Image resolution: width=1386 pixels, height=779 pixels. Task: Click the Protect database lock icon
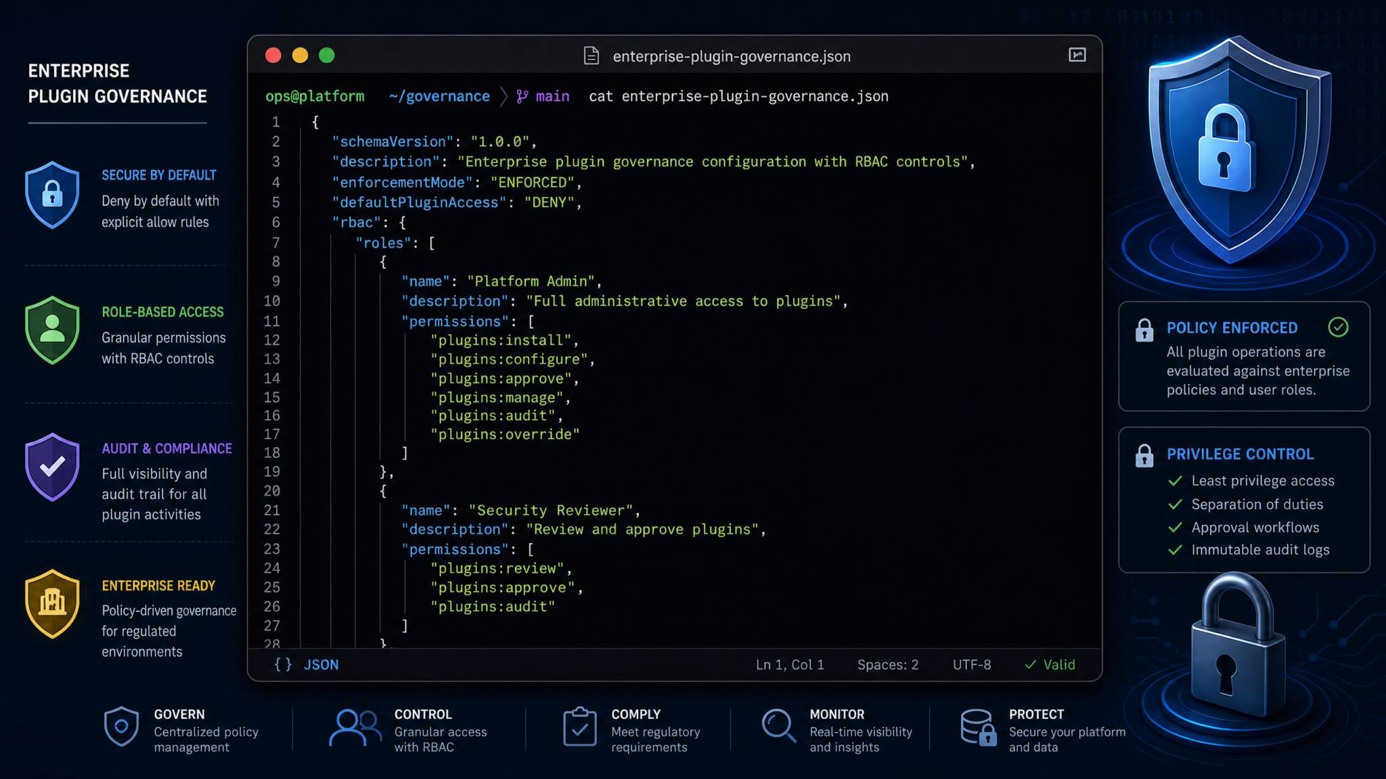(979, 727)
